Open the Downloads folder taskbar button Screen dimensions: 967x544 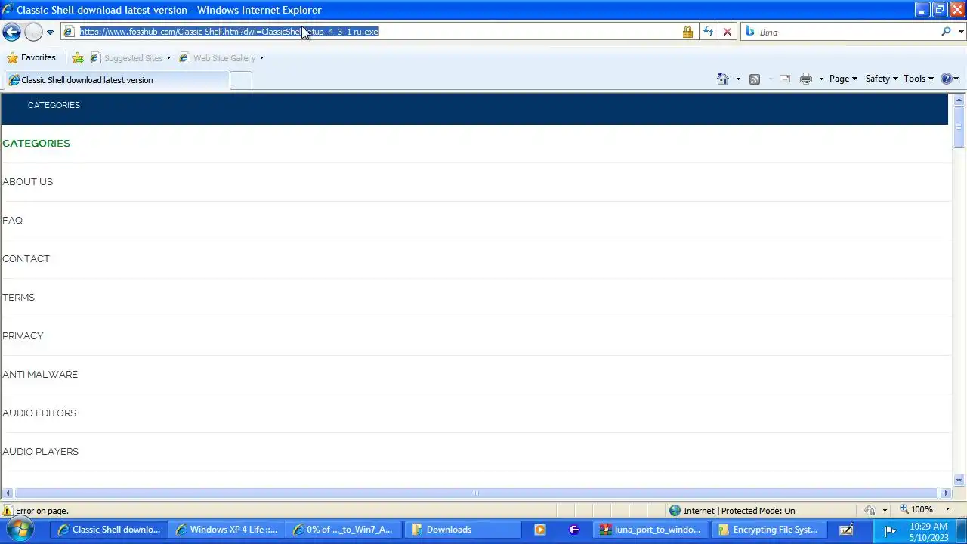pyautogui.click(x=461, y=530)
